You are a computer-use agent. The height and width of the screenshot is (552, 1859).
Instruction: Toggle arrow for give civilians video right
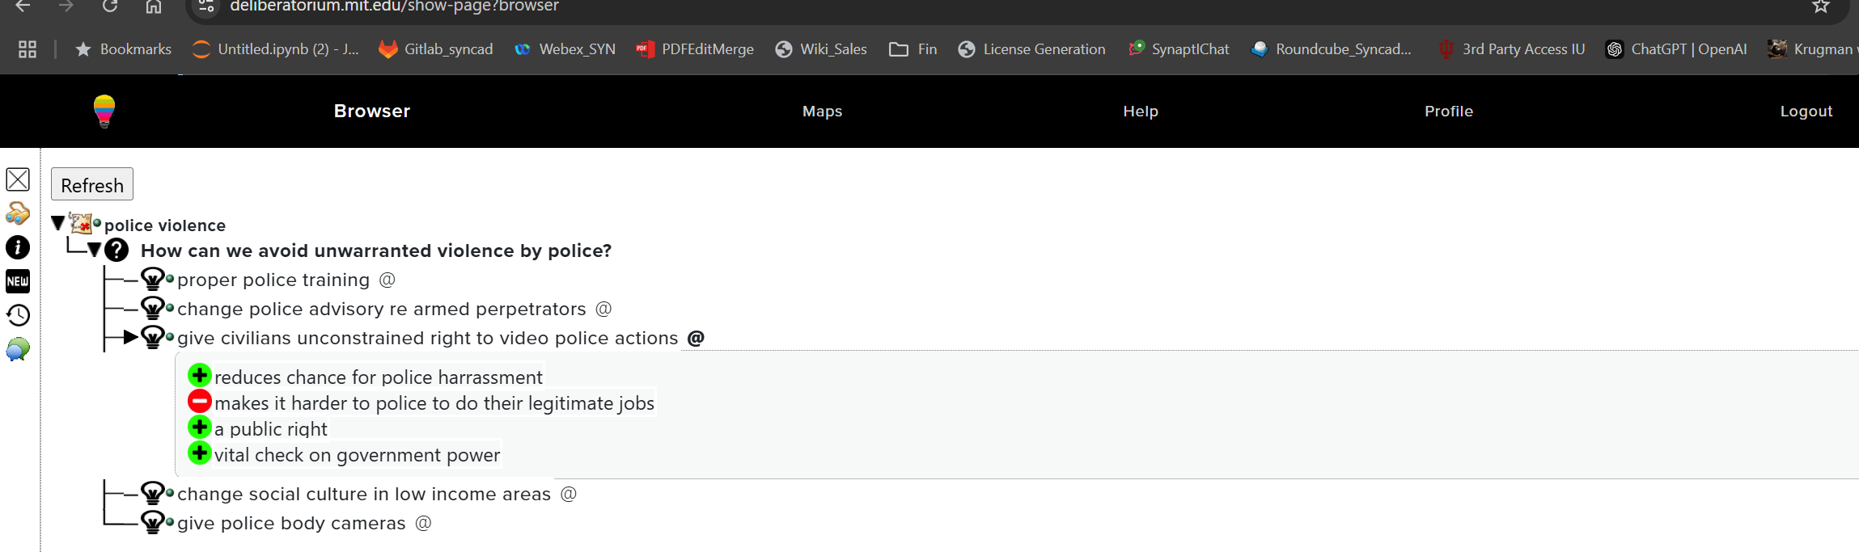[x=131, y=337]
